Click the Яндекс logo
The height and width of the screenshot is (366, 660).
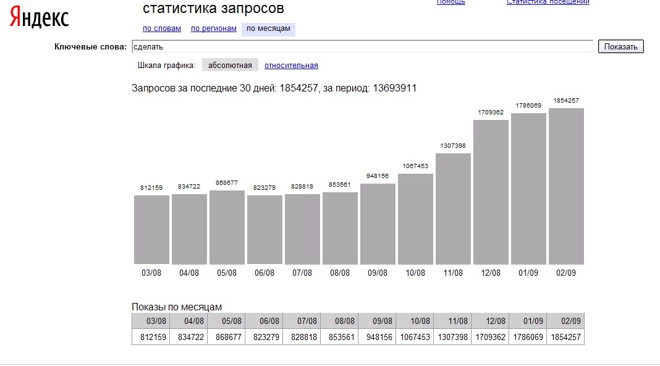39,19
